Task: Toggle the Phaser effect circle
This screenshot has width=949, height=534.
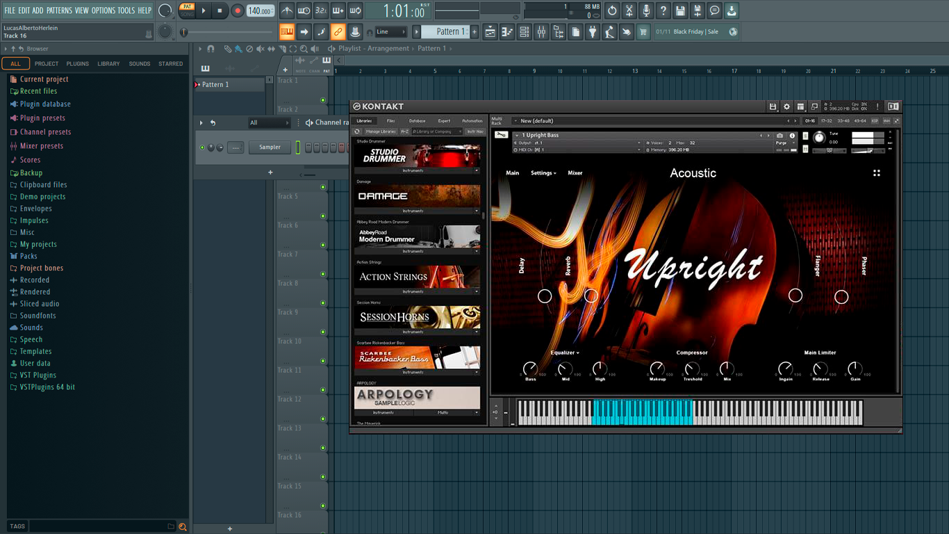Action: (841, 297)
